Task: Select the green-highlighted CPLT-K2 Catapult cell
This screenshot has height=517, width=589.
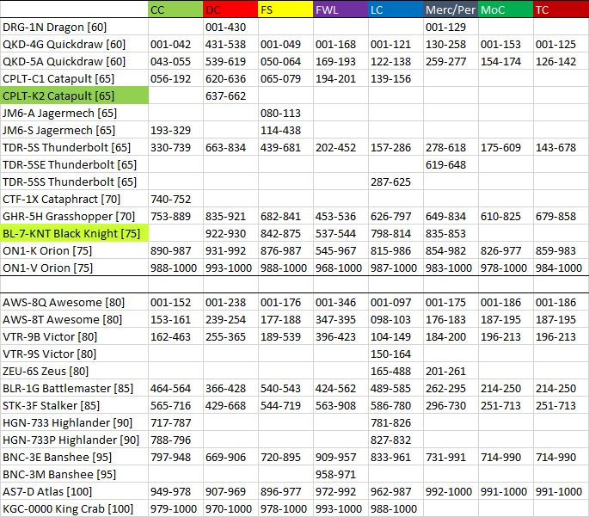Action: [x=75, y=95]
